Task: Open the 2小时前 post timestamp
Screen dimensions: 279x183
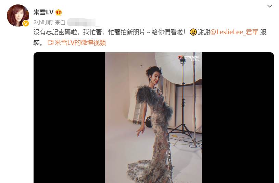Action: point(43,23)
